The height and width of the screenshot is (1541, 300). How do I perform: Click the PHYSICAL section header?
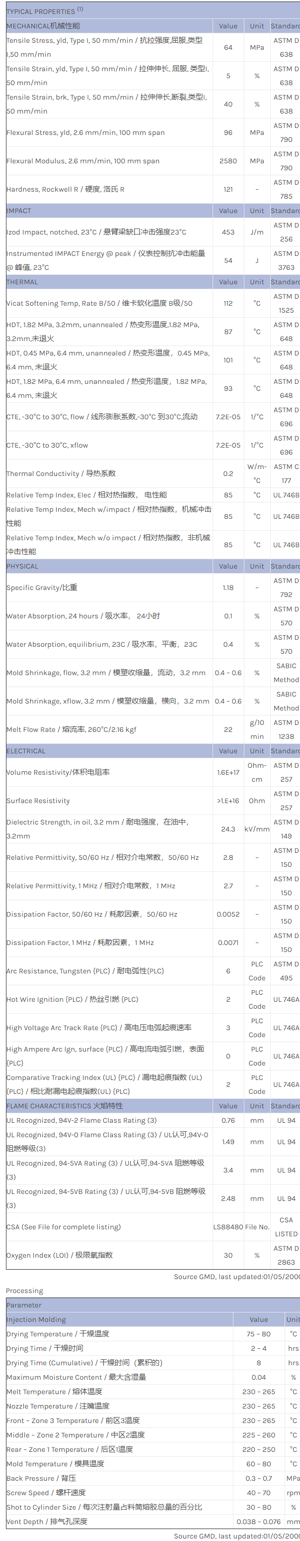coord(22,566)
